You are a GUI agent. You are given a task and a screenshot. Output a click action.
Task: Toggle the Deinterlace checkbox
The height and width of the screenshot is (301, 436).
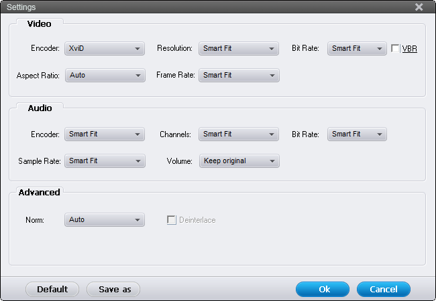pyautogui.click(x=171, y=220)
